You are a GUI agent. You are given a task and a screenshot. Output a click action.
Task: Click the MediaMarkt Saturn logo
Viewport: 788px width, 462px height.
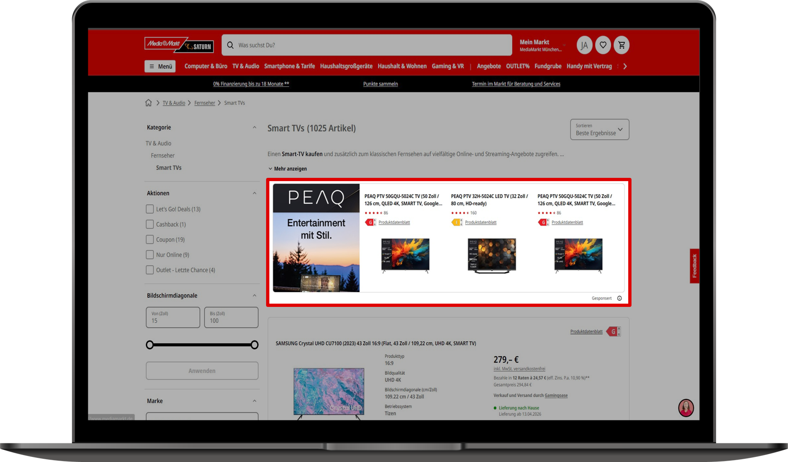(x=179, y=45)
